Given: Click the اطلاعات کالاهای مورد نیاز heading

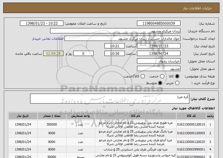Looking at the screenshot, I should pyautogui.click(x=193, y=108).
